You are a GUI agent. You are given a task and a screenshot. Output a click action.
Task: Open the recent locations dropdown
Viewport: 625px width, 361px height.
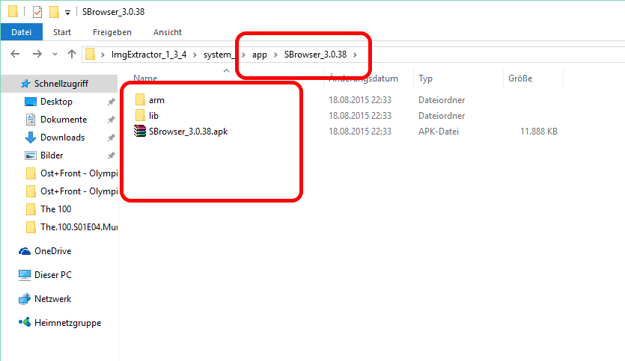[55, 54]
